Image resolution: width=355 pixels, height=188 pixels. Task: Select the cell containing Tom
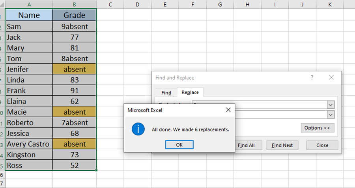[29, 58]
